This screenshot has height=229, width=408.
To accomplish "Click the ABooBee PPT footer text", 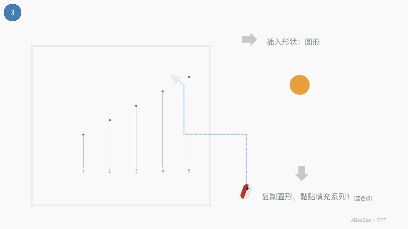I will (368, 220).
